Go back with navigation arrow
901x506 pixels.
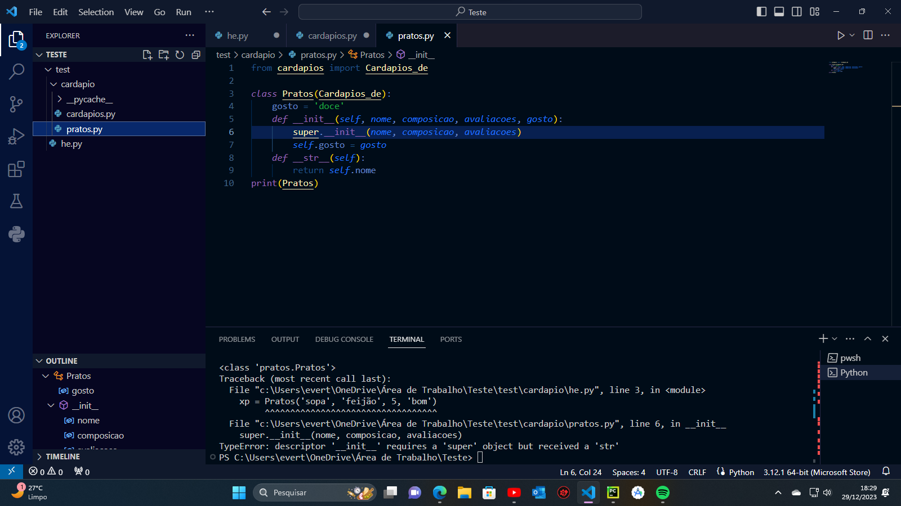(266, 12)
